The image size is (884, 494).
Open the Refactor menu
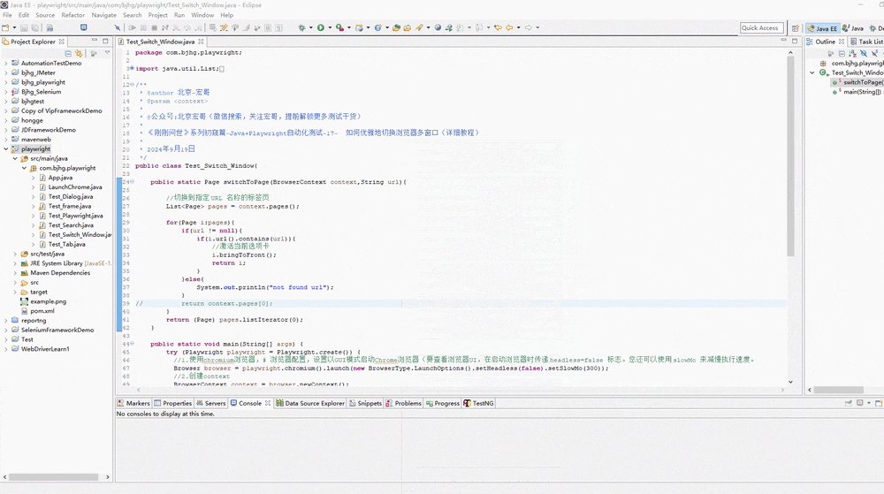click(x=72, y=15)
